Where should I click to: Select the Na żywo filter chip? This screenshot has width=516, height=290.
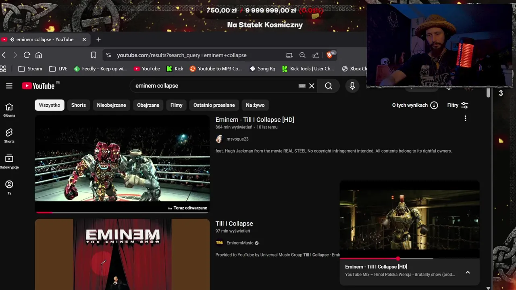click(x=255, y=105)
